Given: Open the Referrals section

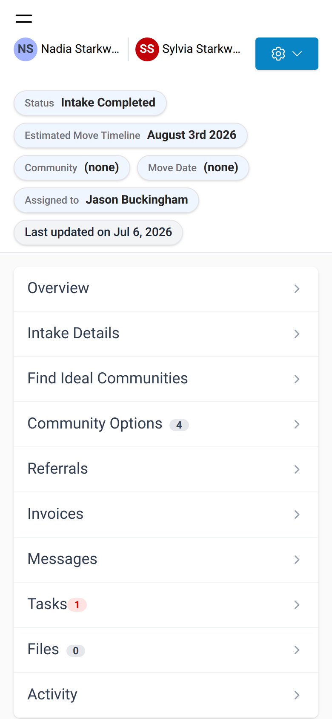Looking at the screenshot, I should click(166, 469).
